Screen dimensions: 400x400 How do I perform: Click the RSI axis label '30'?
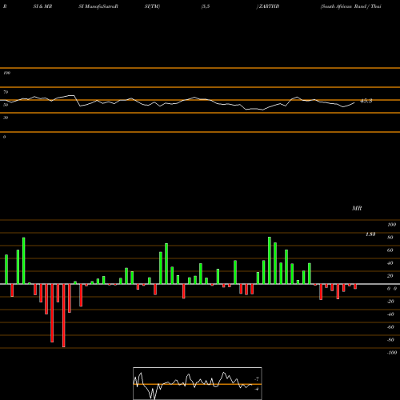pos(6,118)
